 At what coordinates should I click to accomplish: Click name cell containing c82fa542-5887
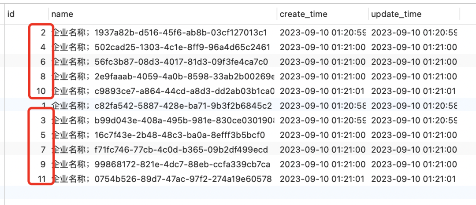pos(160,106)
